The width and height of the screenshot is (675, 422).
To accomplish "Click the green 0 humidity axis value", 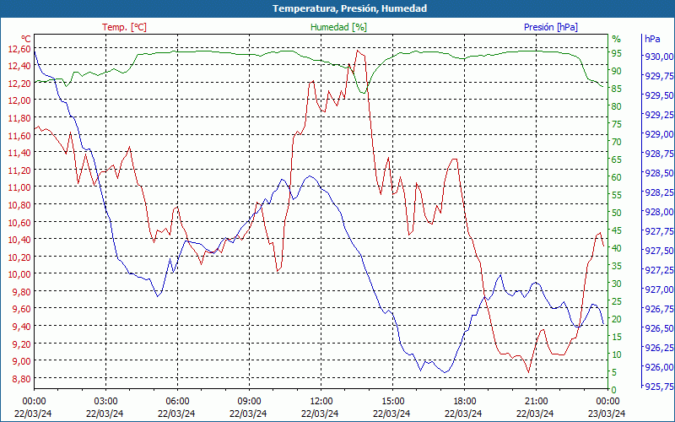I will (614, 390).
